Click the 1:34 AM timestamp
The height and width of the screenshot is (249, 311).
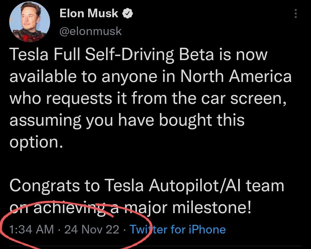[x=31, y=229]
